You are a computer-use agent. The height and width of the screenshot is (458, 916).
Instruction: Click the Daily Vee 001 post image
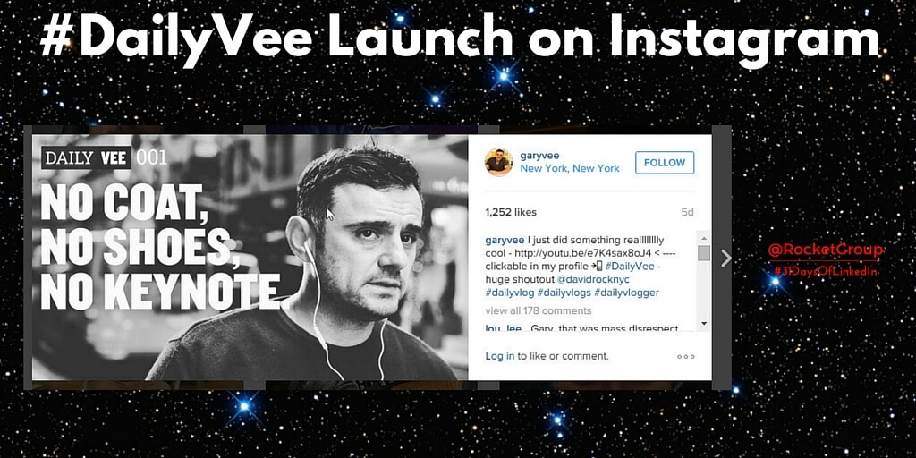[250, 258]
